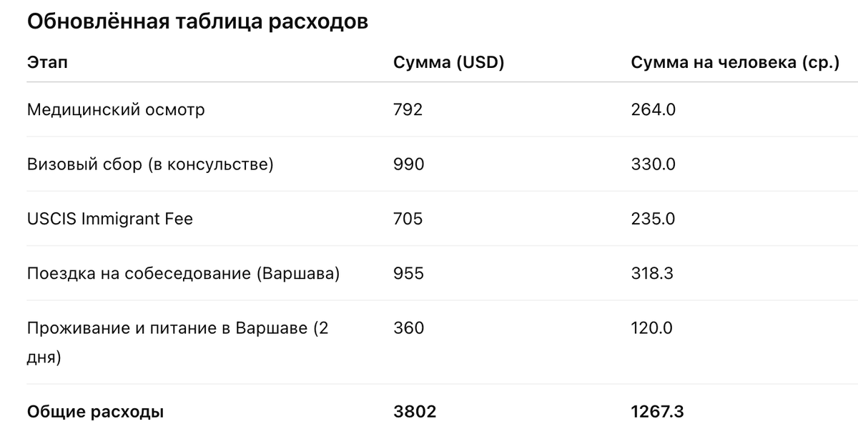Image resolution: width=858 pixels, height=444 pixels.
Task: Click the 3802 total amount
Action: [415, 412]
